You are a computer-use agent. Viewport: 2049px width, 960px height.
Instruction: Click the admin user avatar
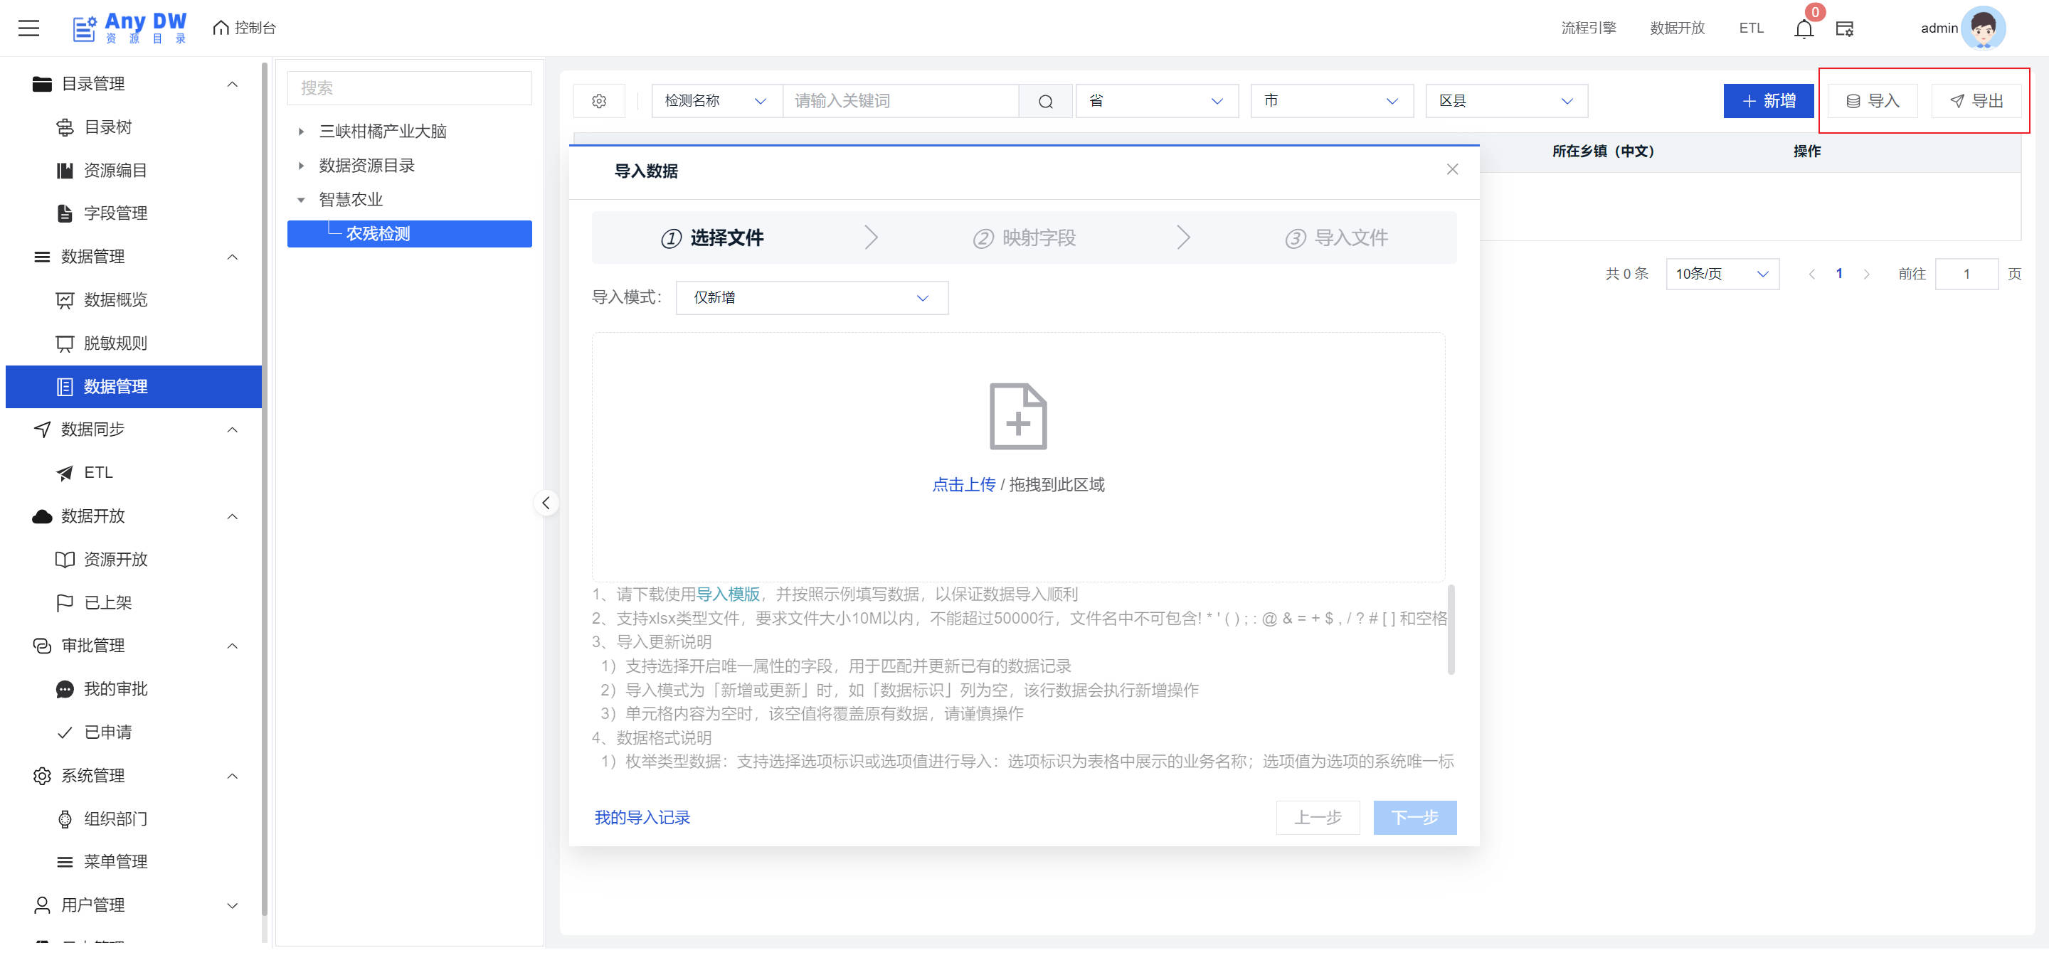[x=1982, y=28]
